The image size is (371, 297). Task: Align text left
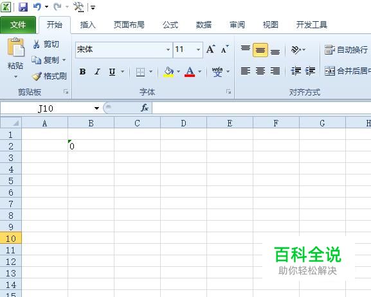pyautogui.click(x=246, y=71)
